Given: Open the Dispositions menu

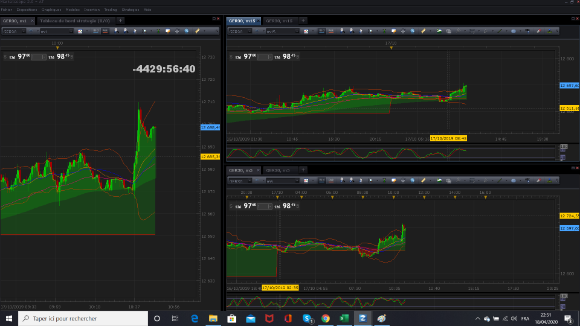Looking at the screenshot, I should click(x=27, y=10).
